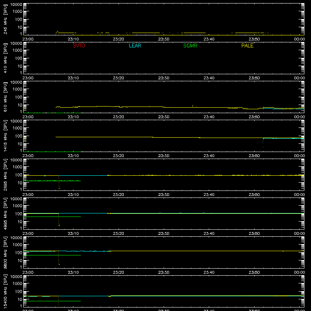The width and height of the screenshot is (311, 311).
Task: Select the '15400 MHz [SFU]' axis title
Action: click(5, 291)
